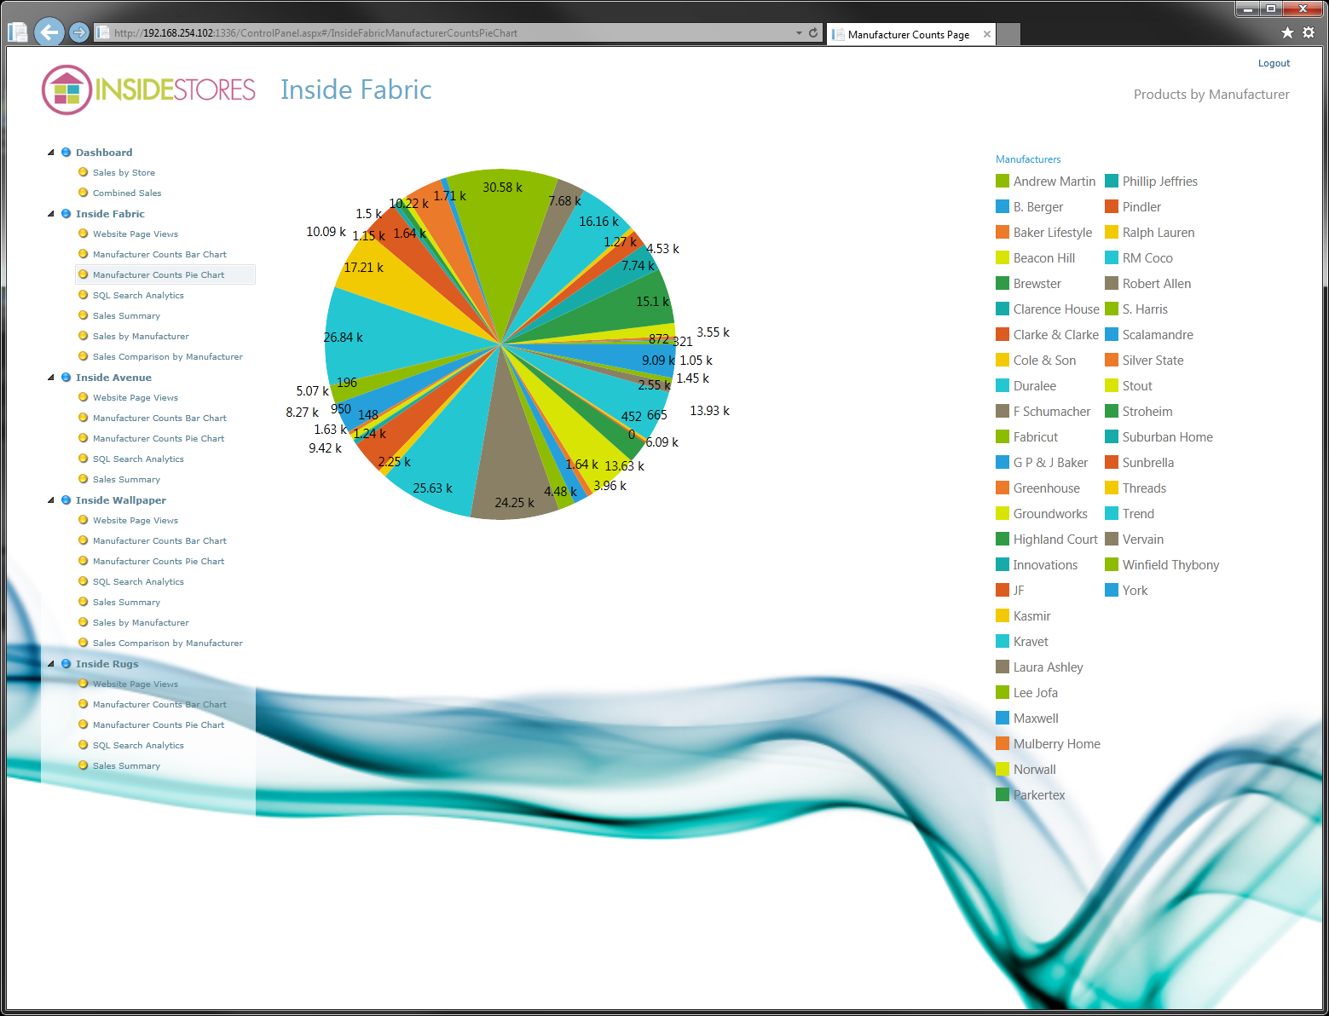Click Baker Lifestyle legend color swatch

(x=1003, y=232)
